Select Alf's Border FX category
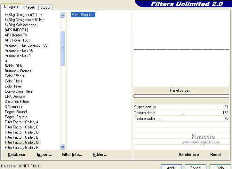The height and width of the screenshot is (169, 232). pos(16,35)
